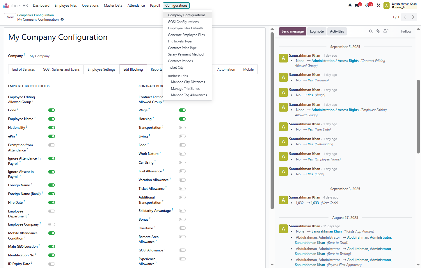The width and height of the screenshot is (421, 268).
Task: Select Company Configurations menu item
Action: (187, 15)
